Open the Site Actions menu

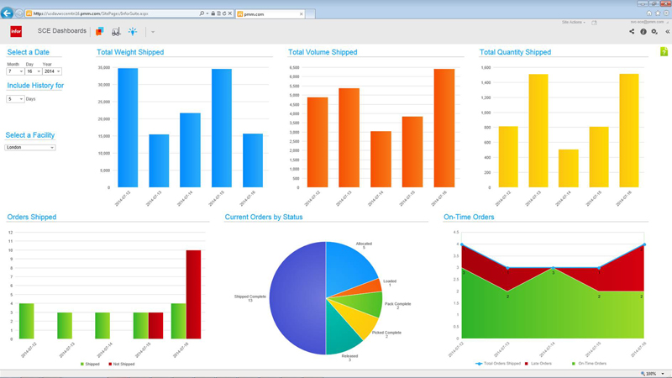click(x=574, y=23)
